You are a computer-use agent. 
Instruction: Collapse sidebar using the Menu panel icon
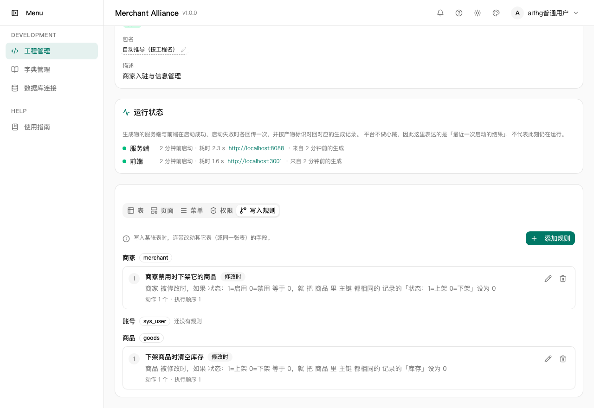[x=15, y=13]
